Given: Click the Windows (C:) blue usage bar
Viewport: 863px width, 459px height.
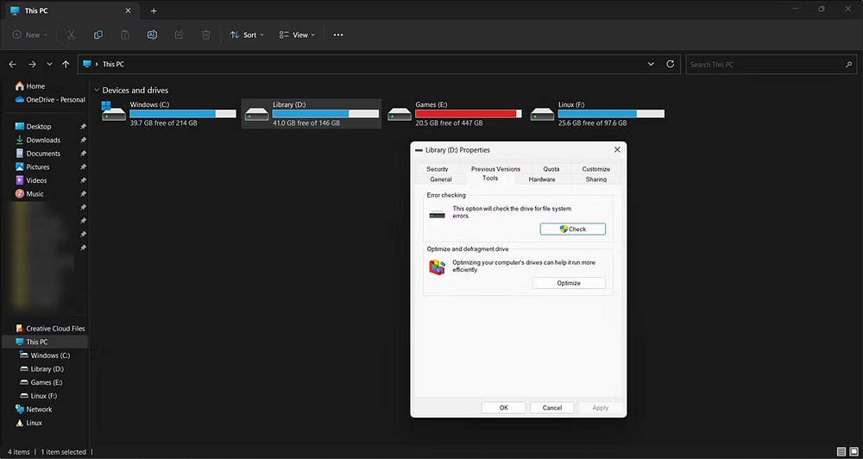Looking at the screenshot, I should [x=183, y=114].
